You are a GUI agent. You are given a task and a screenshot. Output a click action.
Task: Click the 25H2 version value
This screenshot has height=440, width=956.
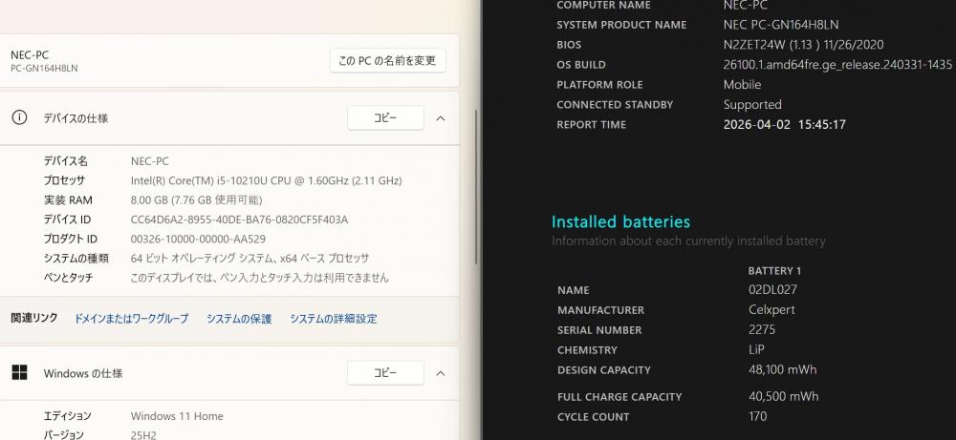click(143, 435)
